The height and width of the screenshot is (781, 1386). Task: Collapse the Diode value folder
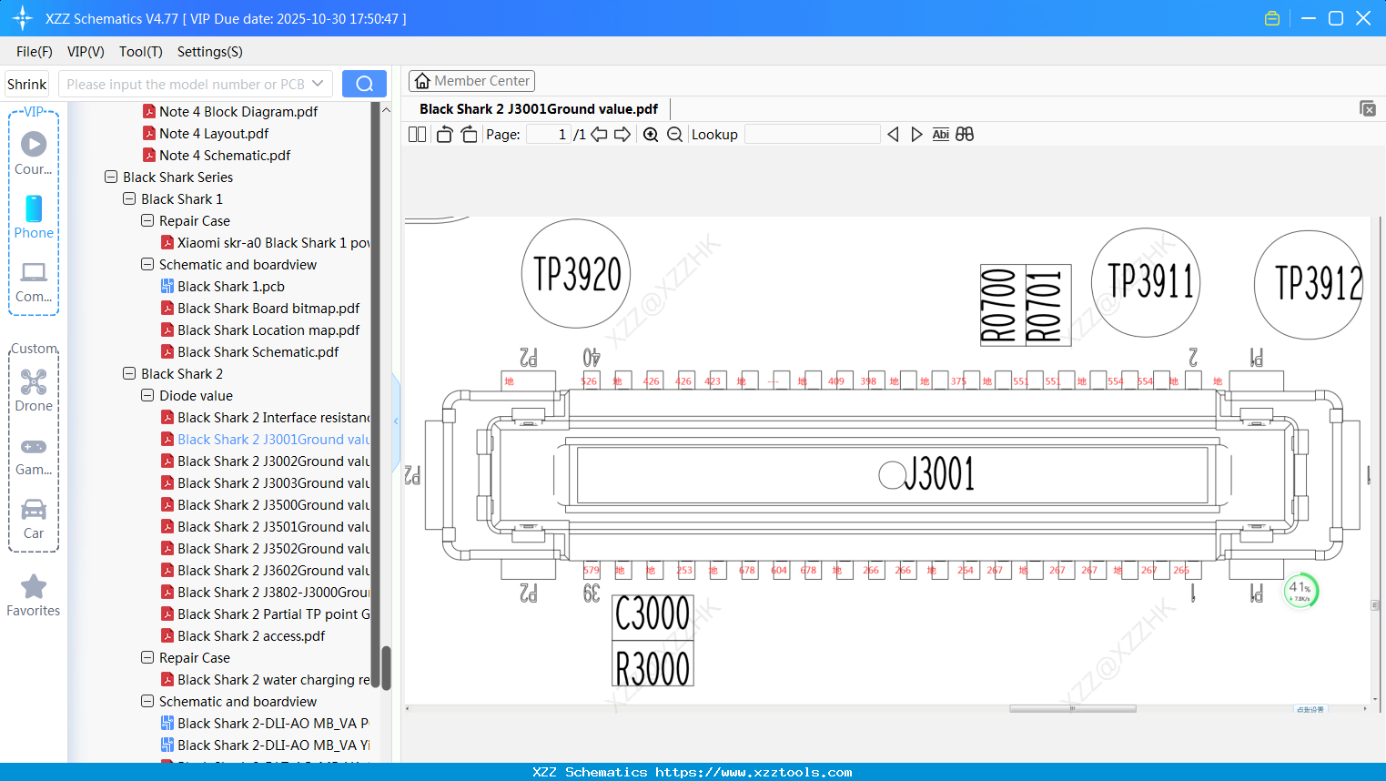147,396
